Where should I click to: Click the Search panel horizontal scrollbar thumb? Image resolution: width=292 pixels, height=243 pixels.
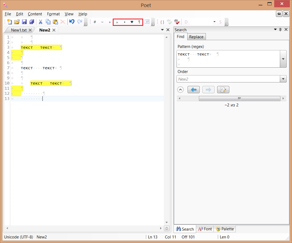240,98
